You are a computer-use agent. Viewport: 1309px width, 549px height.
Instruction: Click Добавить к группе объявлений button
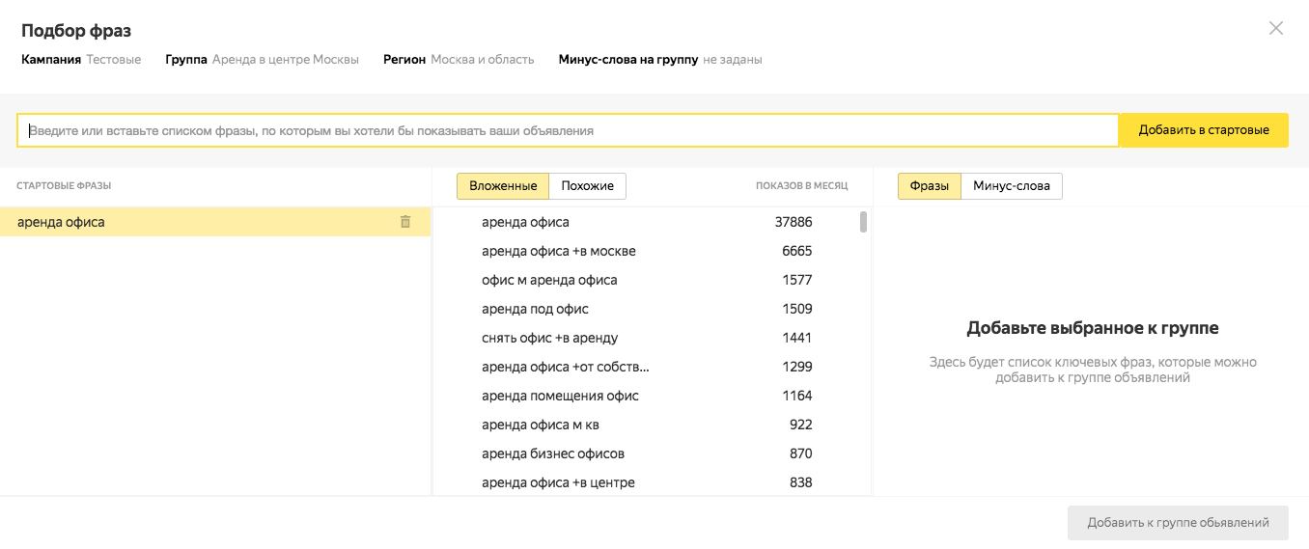[1178, 523]
